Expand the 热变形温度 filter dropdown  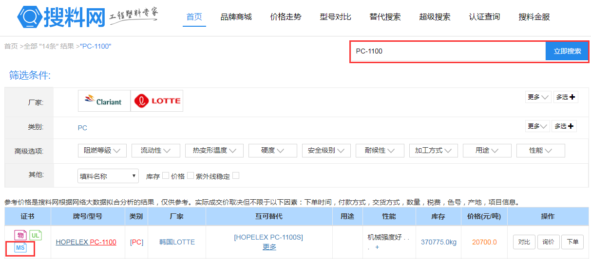click(x=214, y=151)
